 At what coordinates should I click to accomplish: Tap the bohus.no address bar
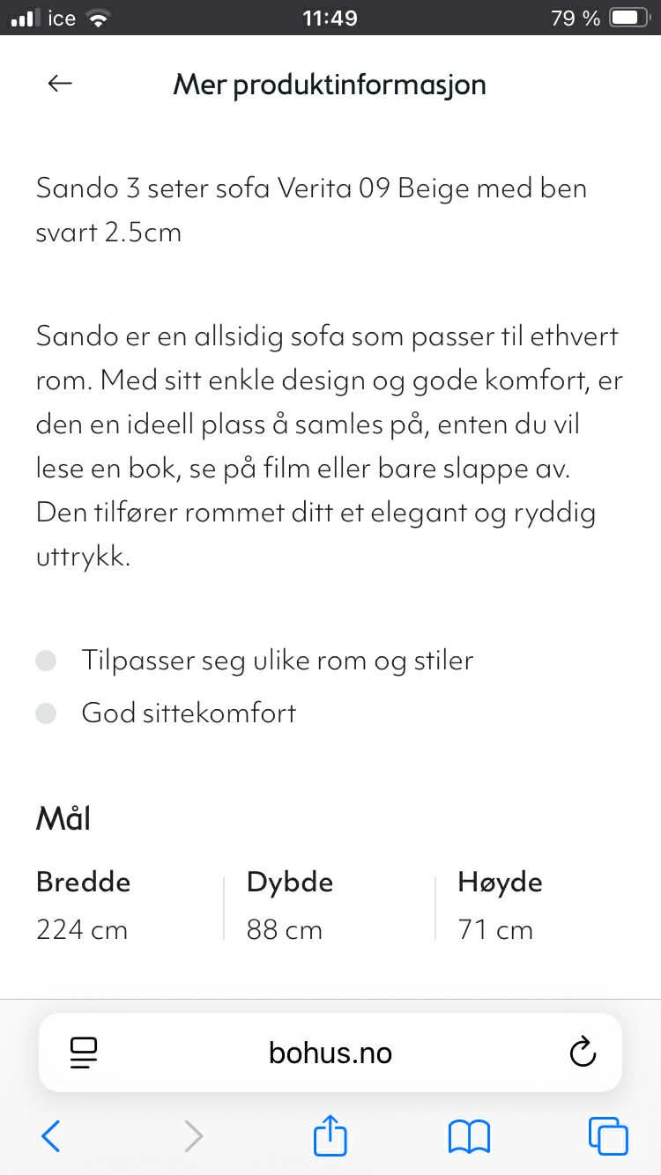330,1052
